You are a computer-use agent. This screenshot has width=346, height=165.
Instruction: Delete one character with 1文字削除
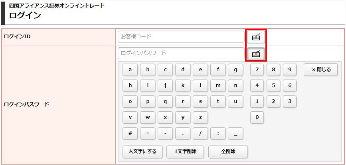(185, 151)
